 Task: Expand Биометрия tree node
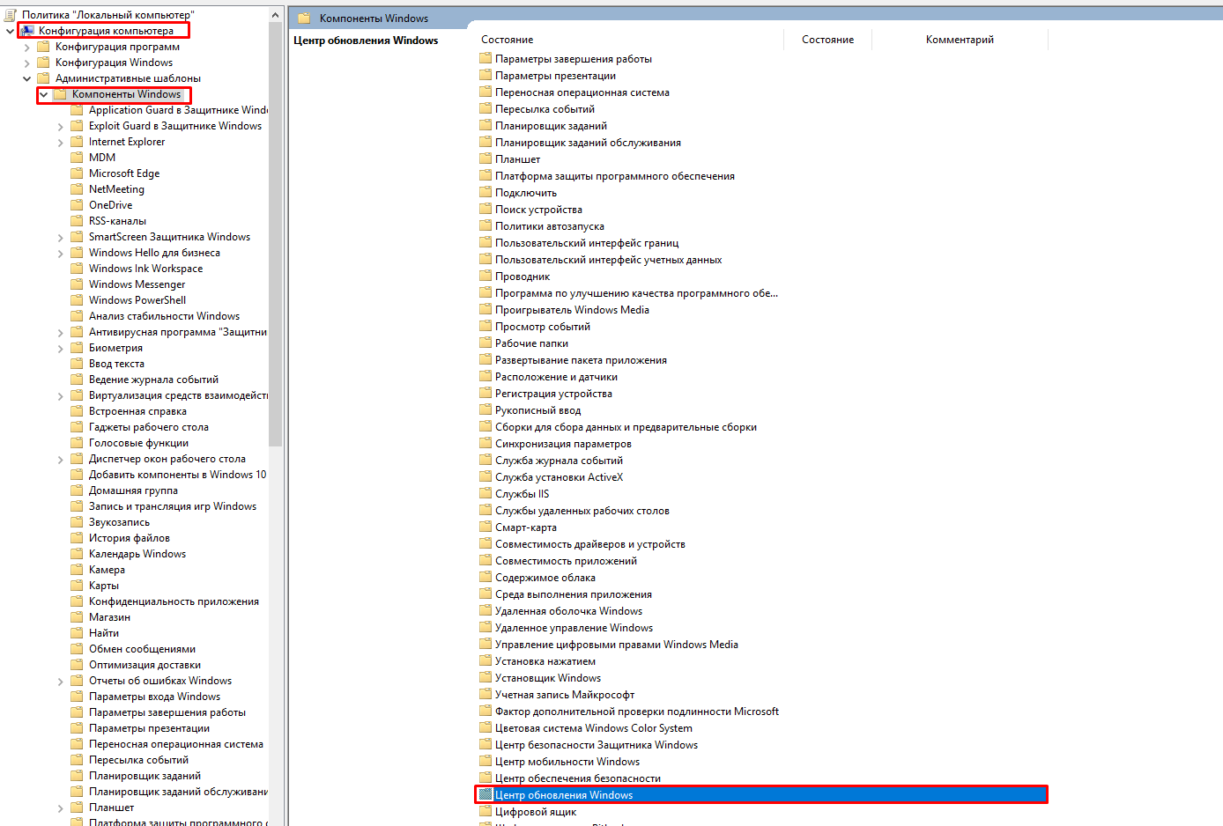click(x=60, y=349)
